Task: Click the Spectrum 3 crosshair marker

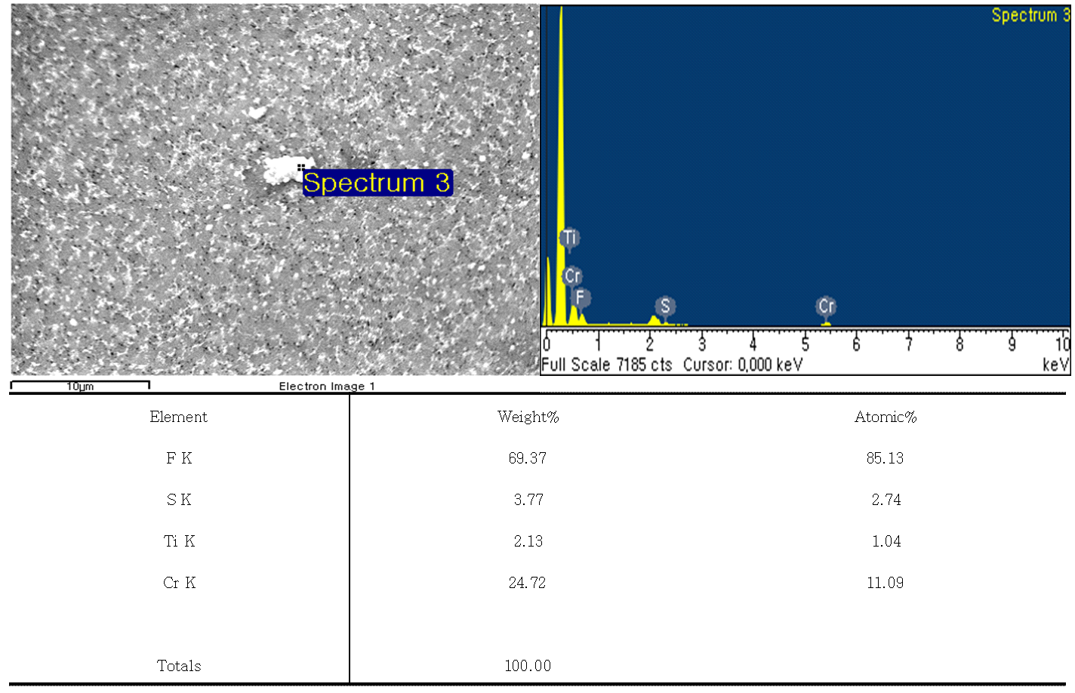Action: click(300, 168)
